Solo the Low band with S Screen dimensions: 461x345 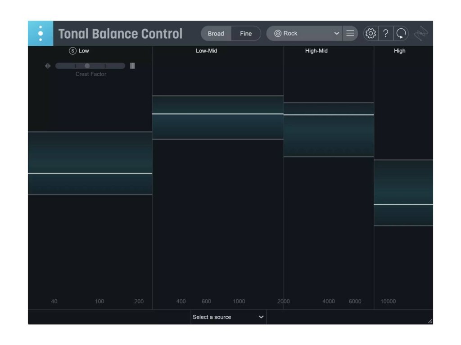click(72, 51)
